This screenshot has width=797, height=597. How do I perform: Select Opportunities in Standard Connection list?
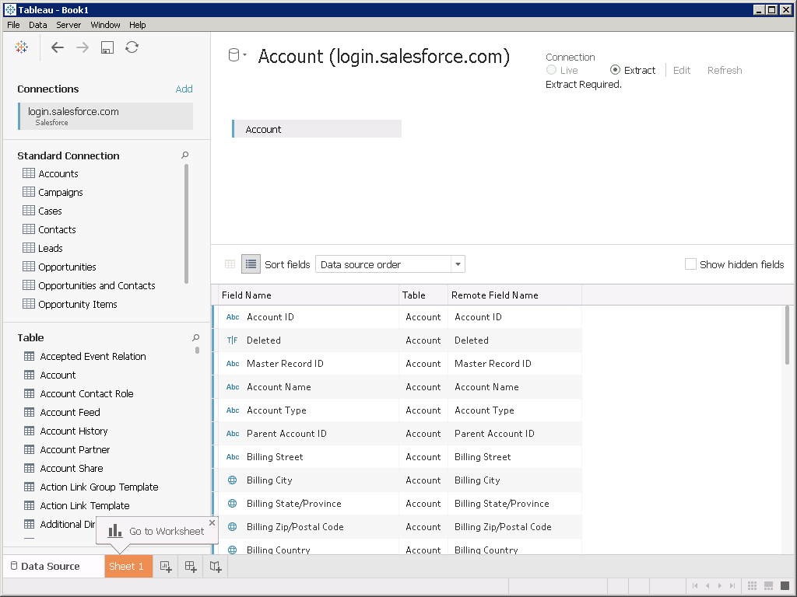click(67, 267)
